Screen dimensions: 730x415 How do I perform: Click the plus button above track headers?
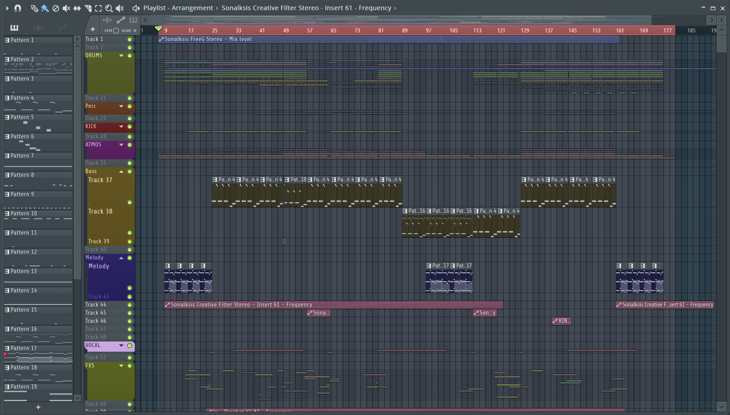(92, 29)
